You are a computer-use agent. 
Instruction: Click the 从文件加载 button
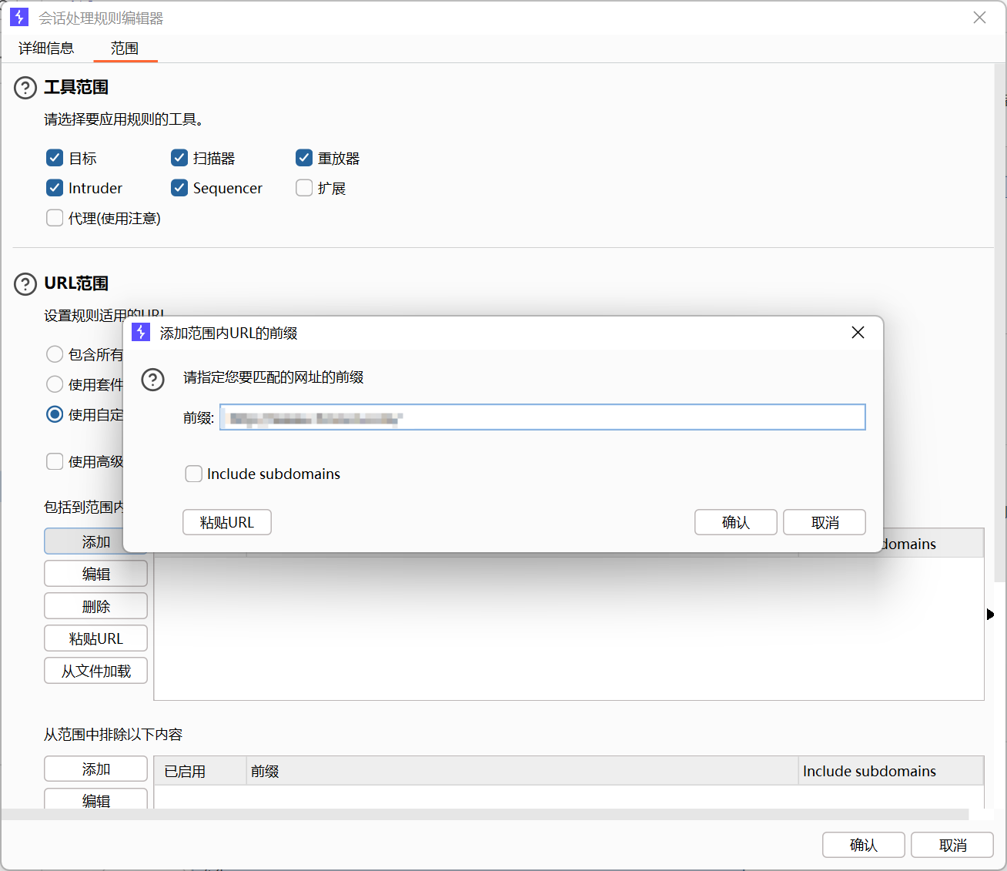point(95,671)
